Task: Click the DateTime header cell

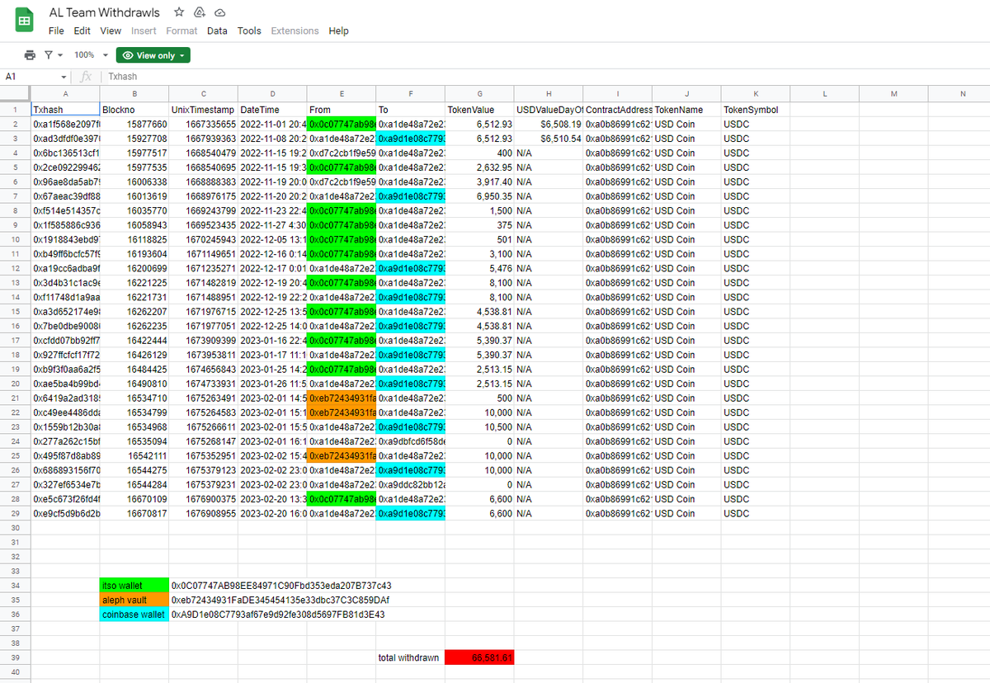Action: (x=272, y=110)
